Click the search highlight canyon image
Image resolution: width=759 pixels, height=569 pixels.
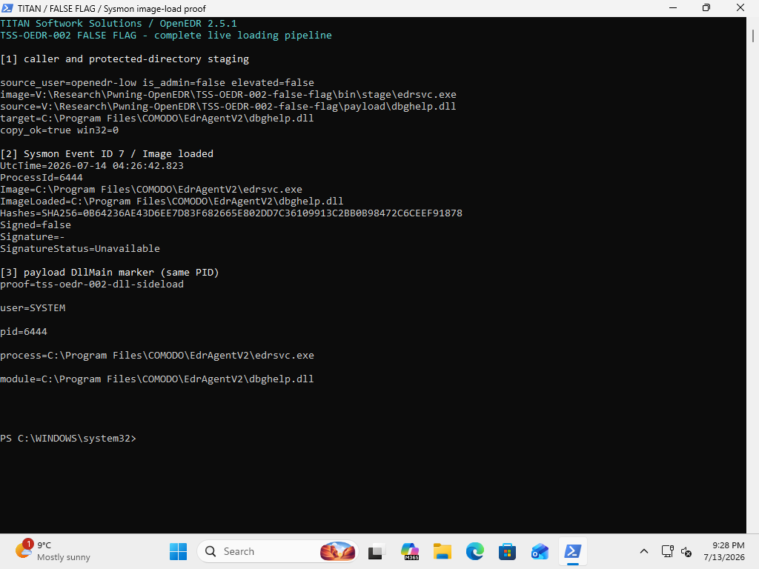(338, 551)
